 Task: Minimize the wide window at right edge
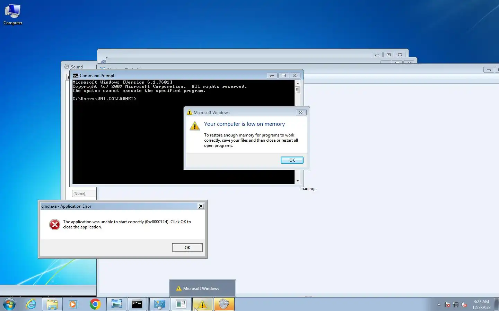point(489,70)
